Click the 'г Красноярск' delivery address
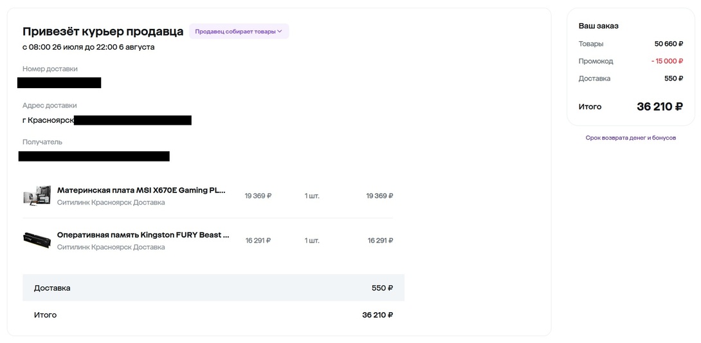 (48, 120)
